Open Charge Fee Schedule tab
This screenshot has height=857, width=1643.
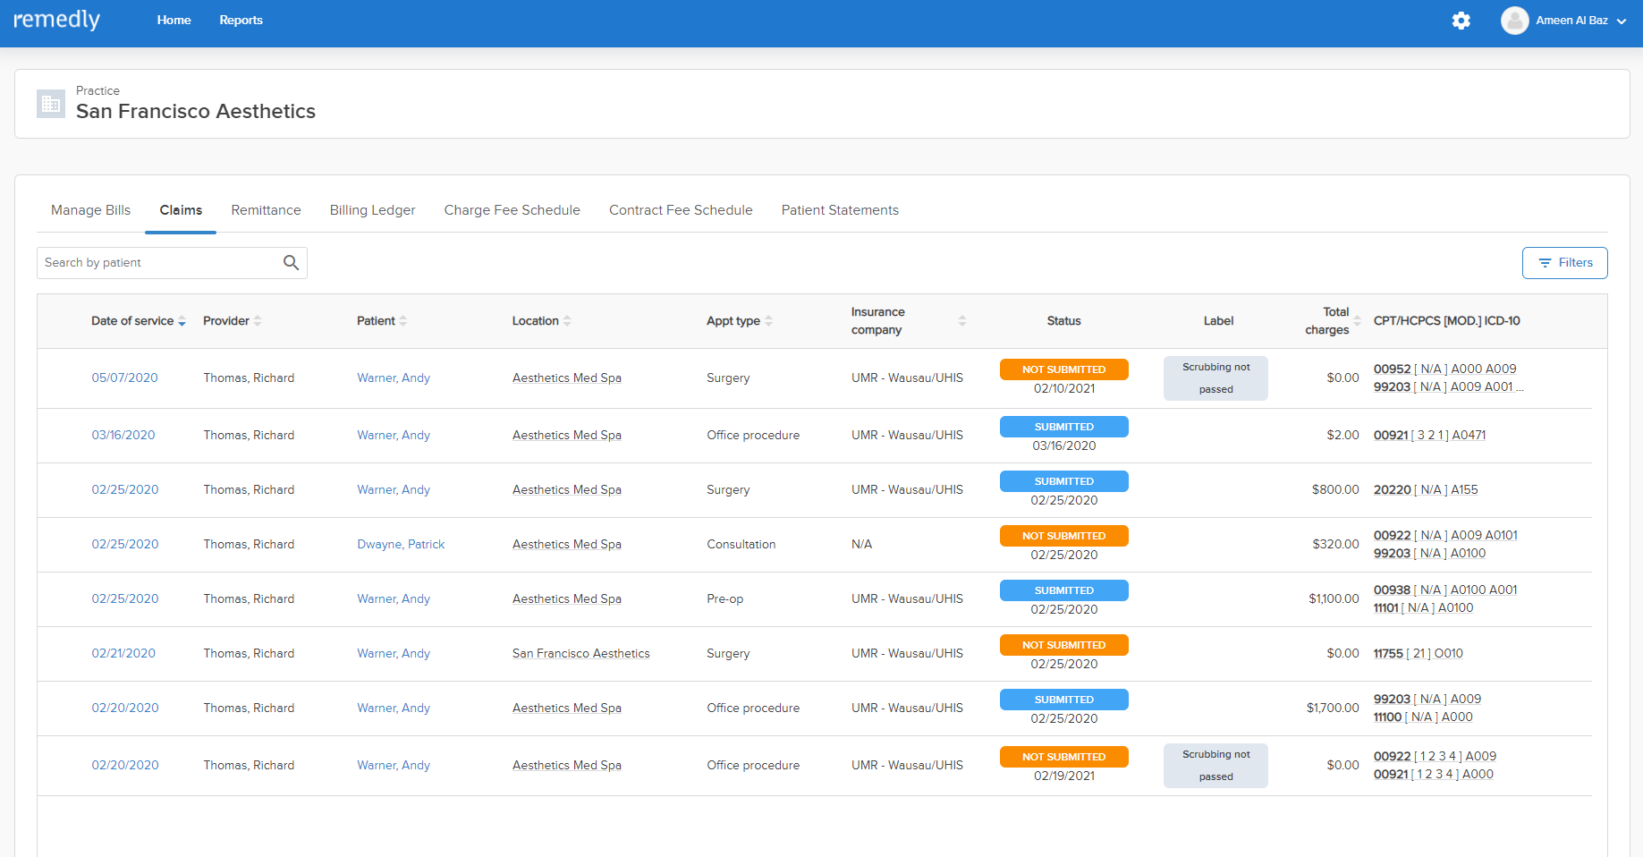[512, 210]
